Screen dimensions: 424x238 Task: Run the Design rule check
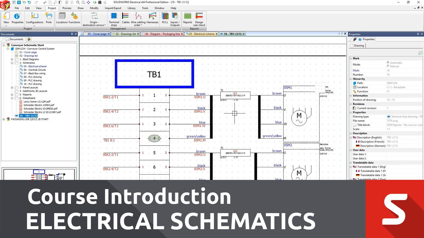point(199,19)
